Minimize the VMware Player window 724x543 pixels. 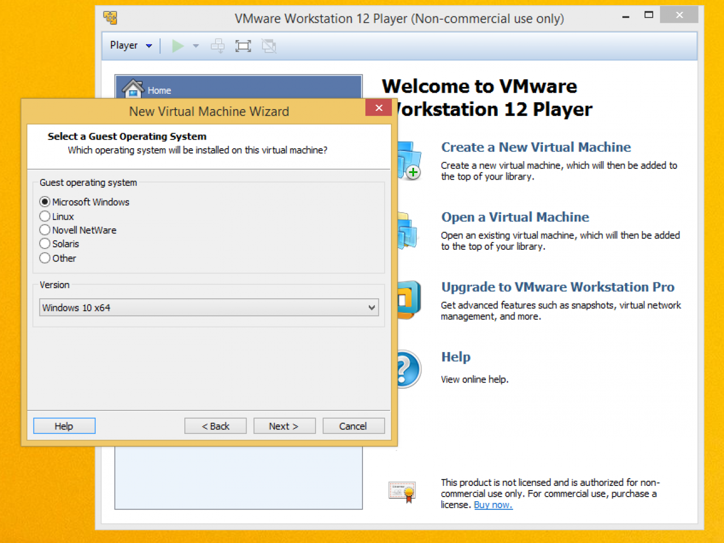point(626,16)
